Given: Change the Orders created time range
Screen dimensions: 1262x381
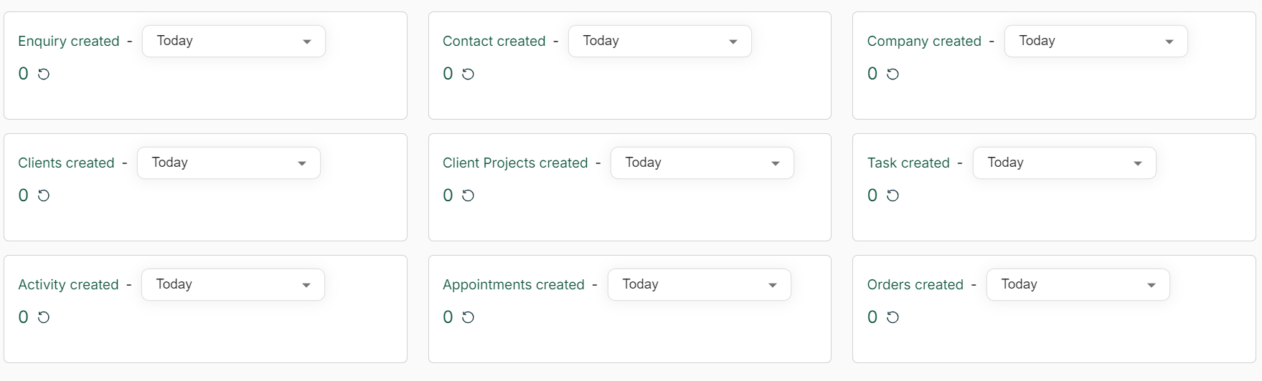Looking at the screenshot, I should coord(1078,285).
